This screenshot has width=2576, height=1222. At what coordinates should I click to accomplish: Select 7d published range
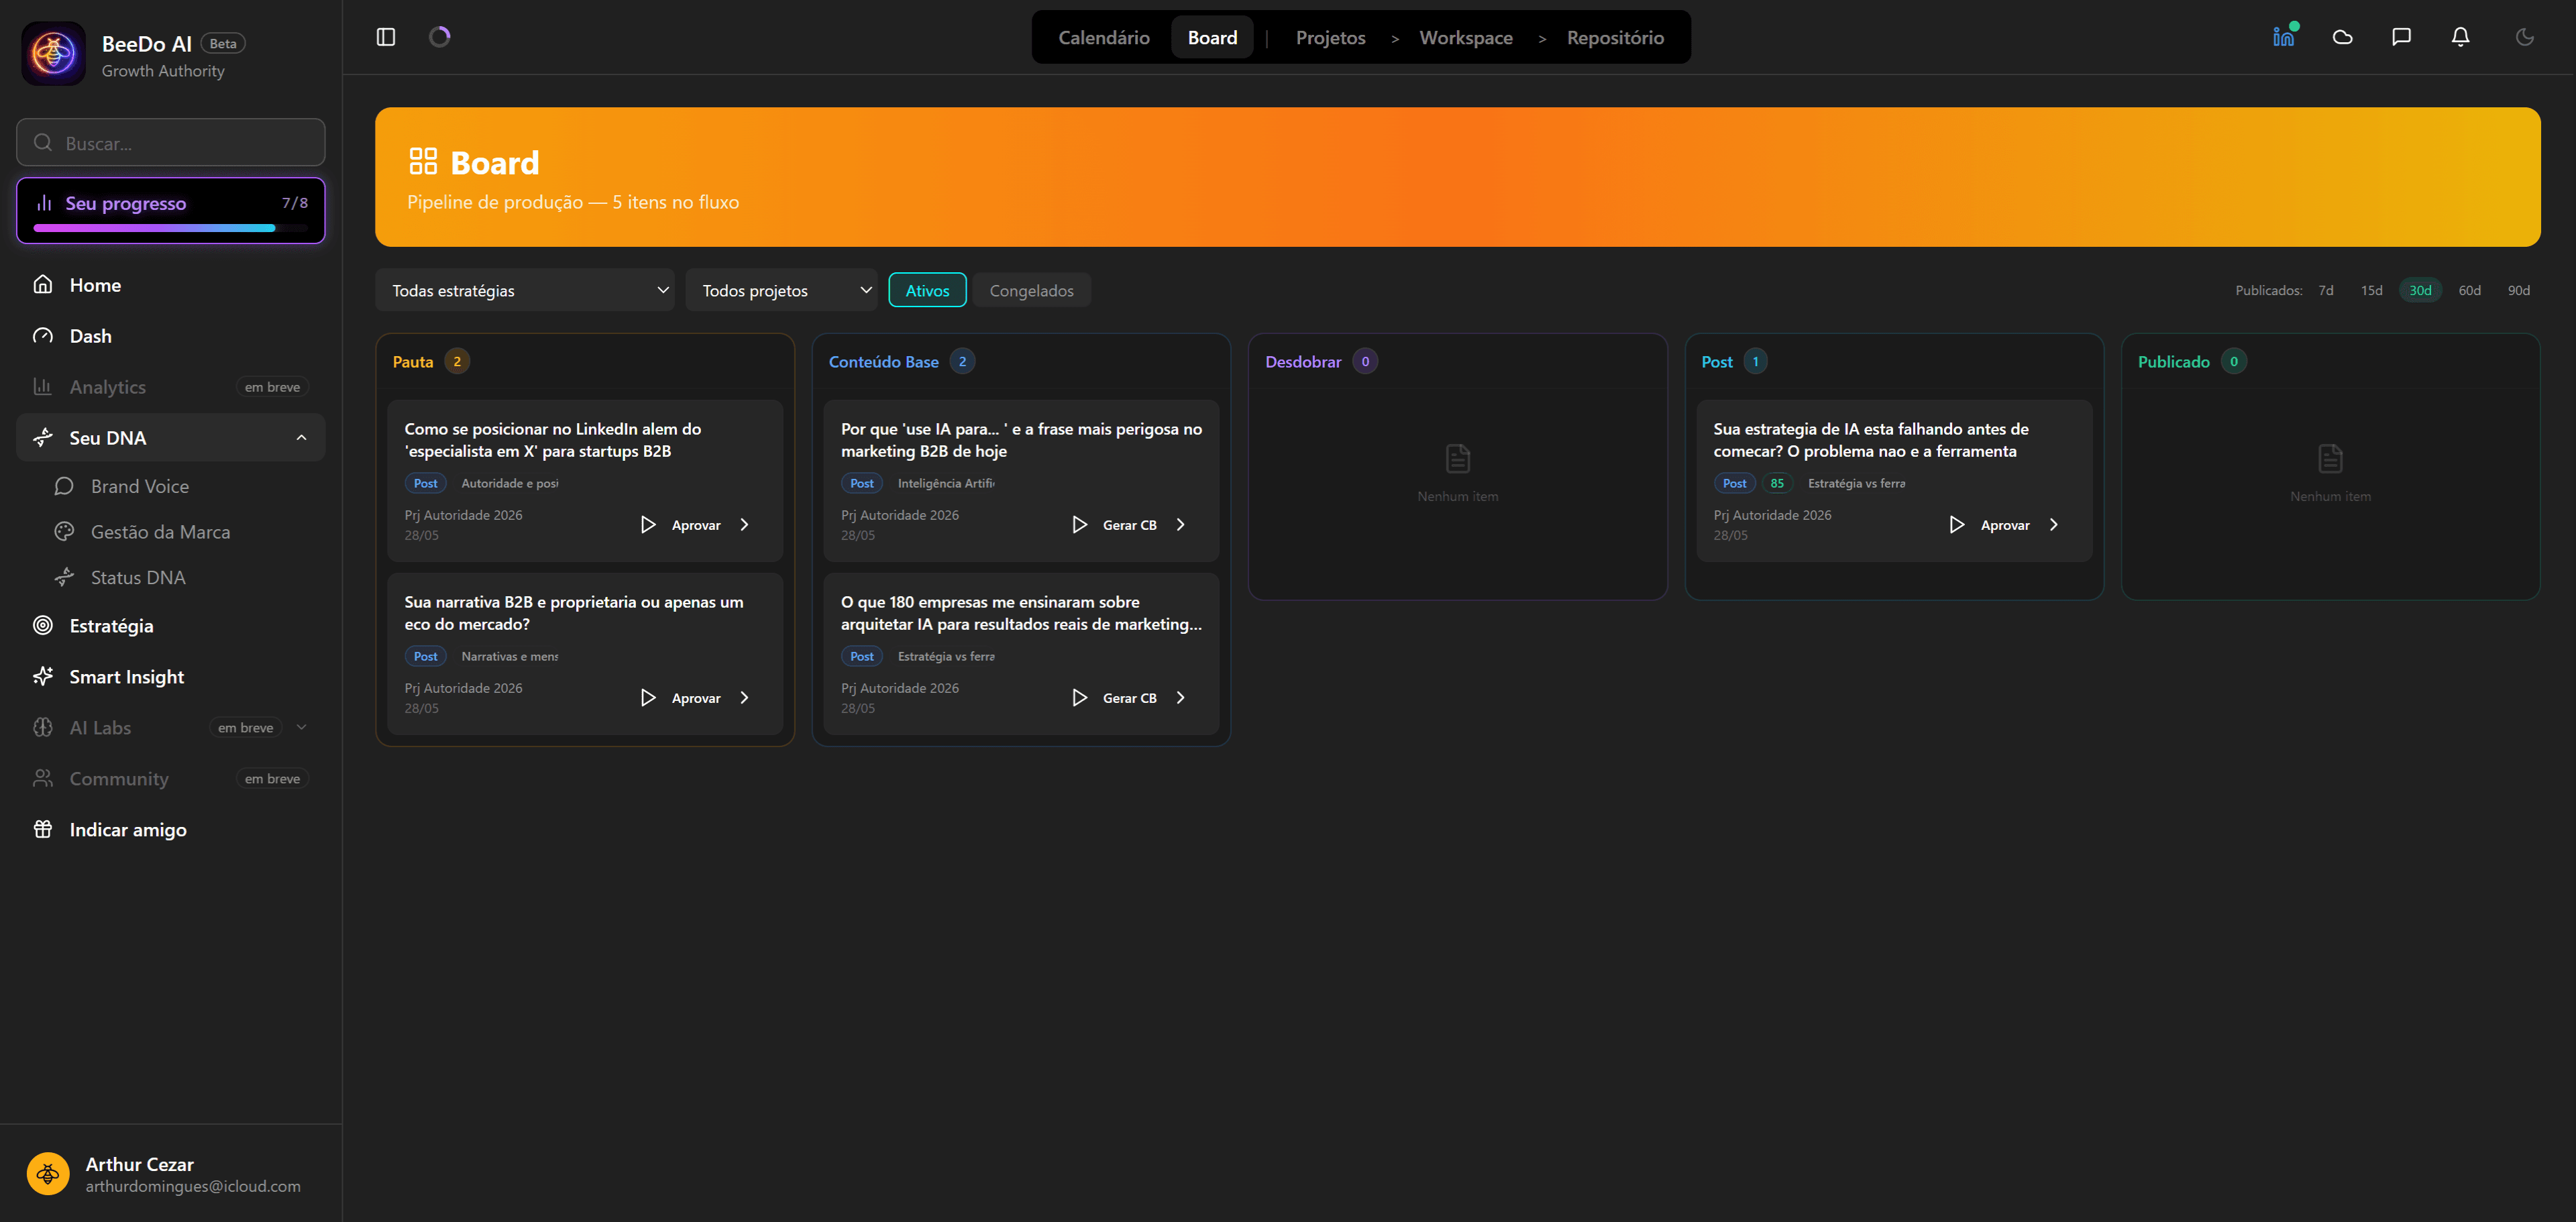point(2326,291)
